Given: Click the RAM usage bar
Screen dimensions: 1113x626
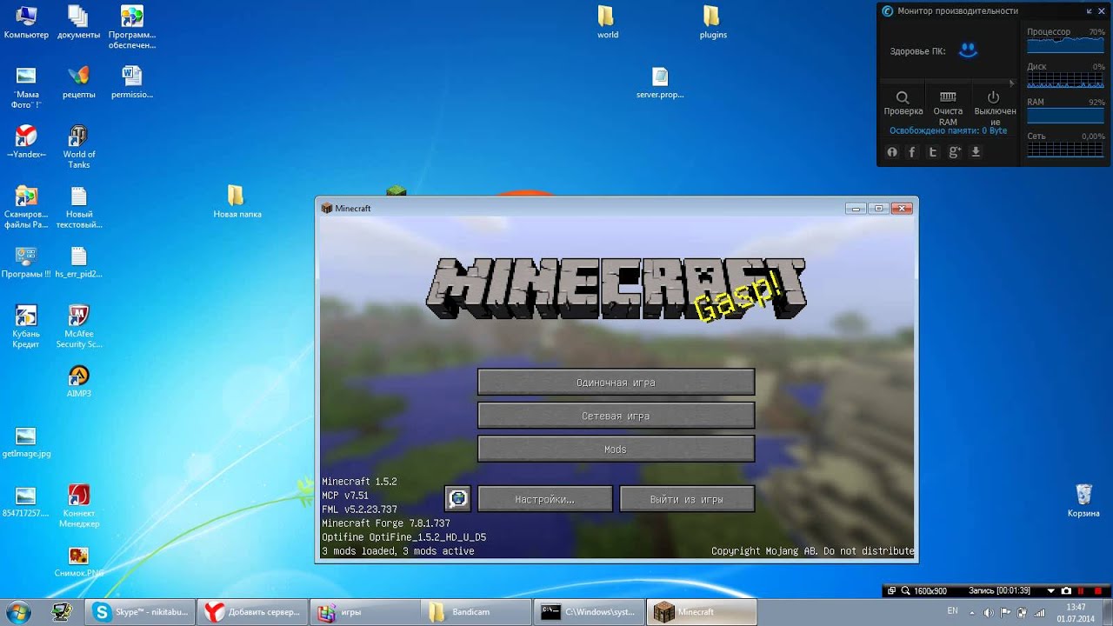Looking at the screenshot, I should point(1065,116).
